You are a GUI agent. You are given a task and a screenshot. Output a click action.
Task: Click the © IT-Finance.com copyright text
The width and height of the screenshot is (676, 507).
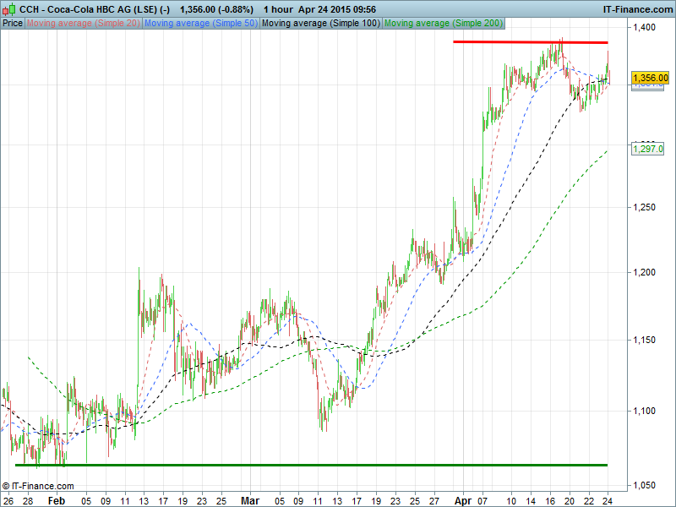coord(38,486)
